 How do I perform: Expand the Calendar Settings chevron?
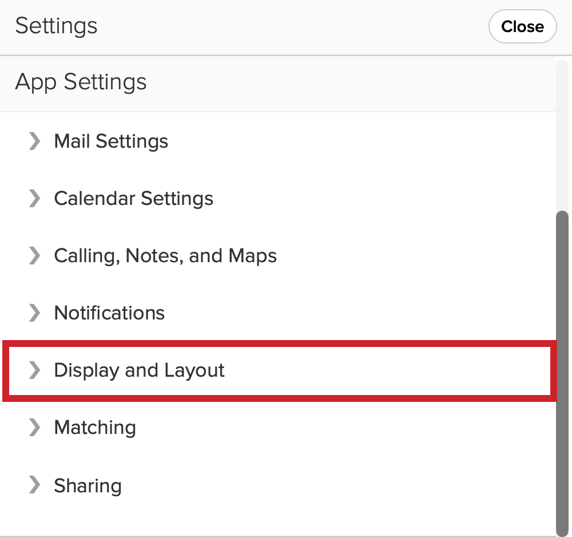tap(33, 199)
